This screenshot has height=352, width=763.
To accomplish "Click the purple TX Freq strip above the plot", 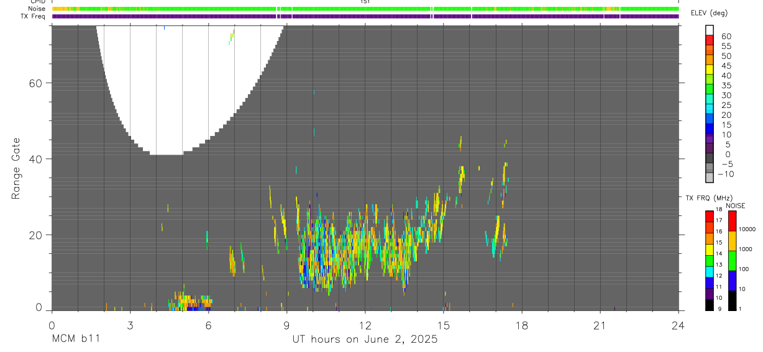I will tap(365, 16).
